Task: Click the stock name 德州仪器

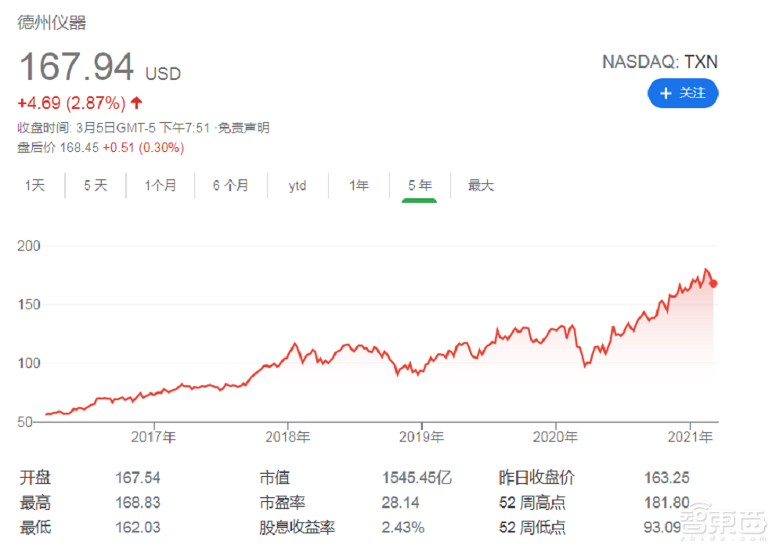Action: [52, 23]
